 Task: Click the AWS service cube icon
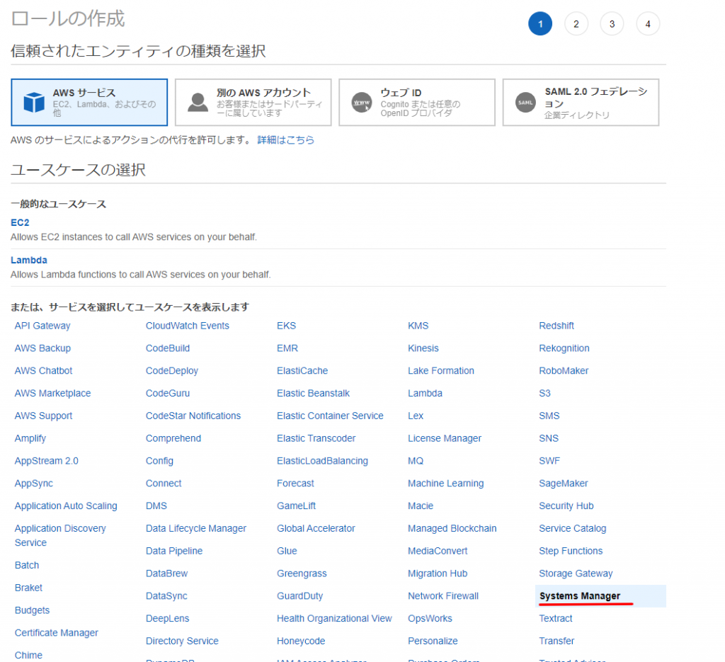click(34, 102)
